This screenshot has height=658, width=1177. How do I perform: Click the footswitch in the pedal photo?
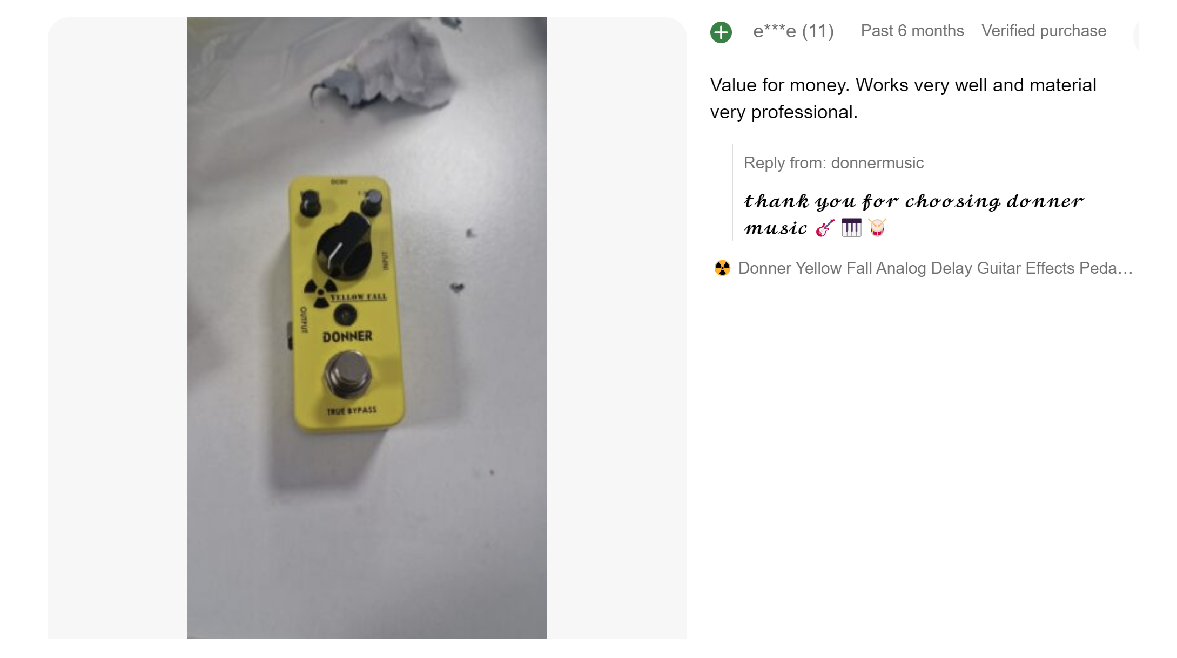pos(347,373)
